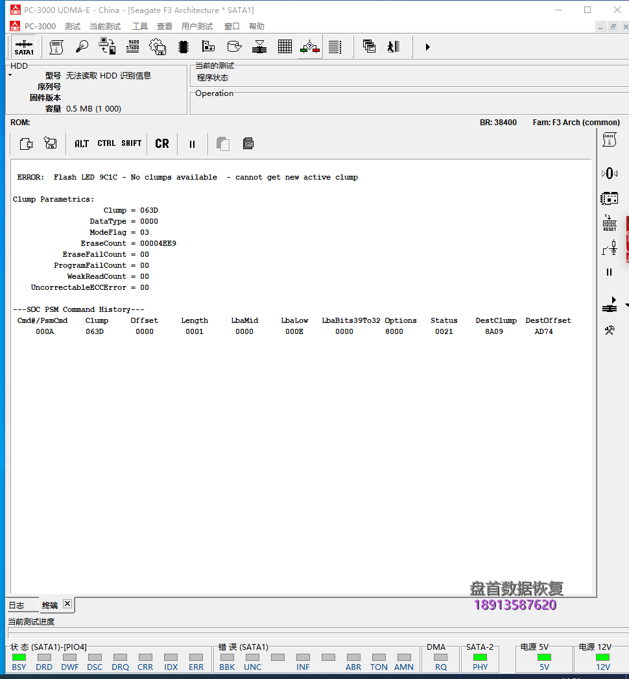The width and height of the screenshot is (629, 679).
Task: Pause terminal output in terminal toolbar
Action: (x=192, y=144)
